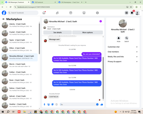Click the 'Message sent' bubble
This screenshot has width=143, height=114.
(x=54, y=39)
